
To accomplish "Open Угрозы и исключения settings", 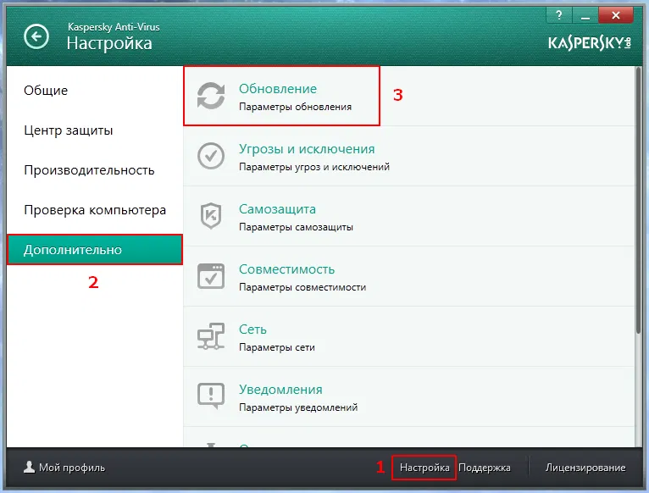I will click(x=307, y=149).
